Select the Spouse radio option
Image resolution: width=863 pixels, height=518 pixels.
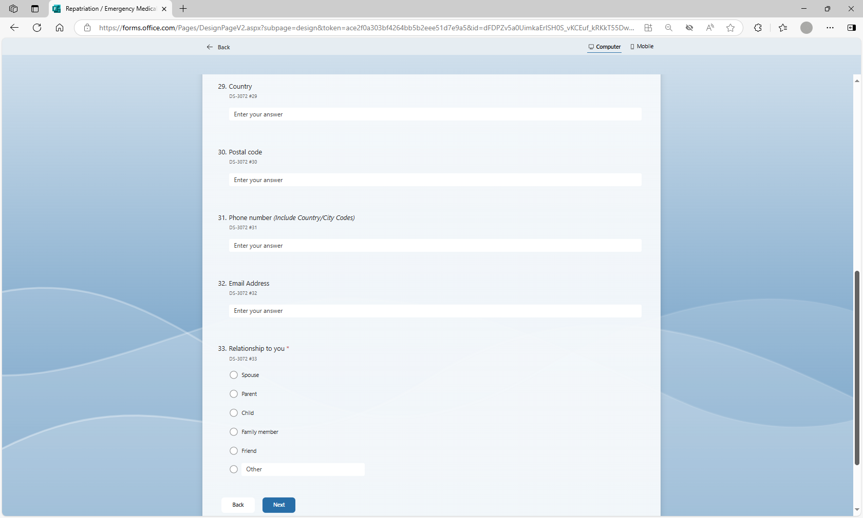click(x=234, y=375)
